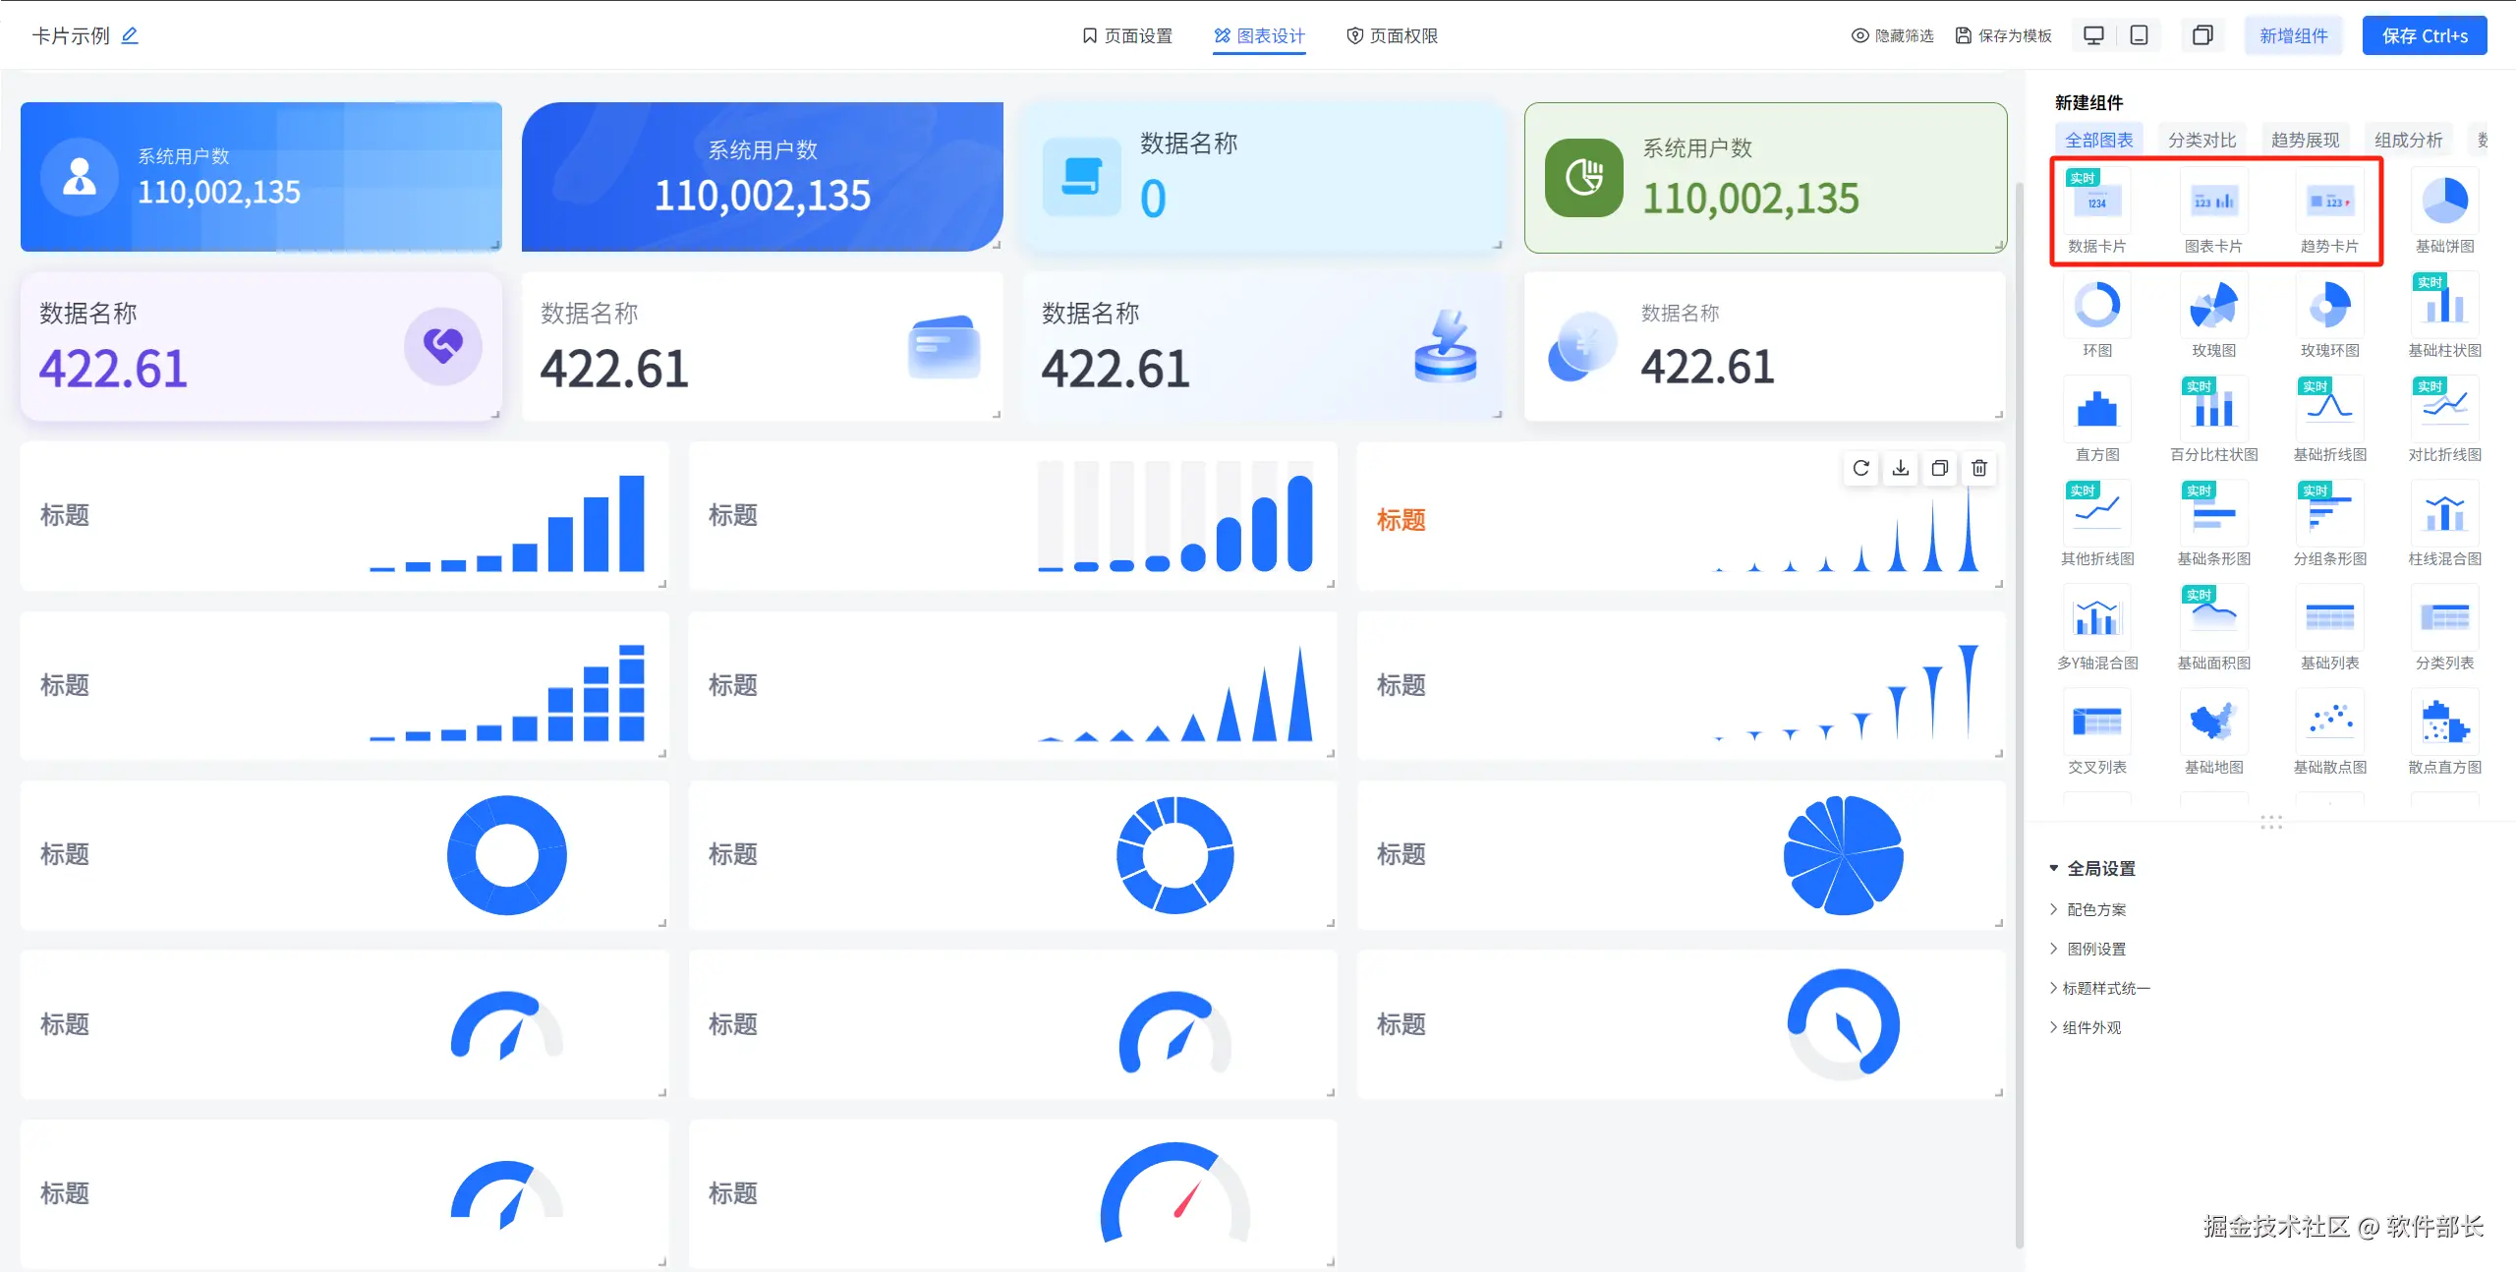Click the 新增组件 button

point(2293,36)
